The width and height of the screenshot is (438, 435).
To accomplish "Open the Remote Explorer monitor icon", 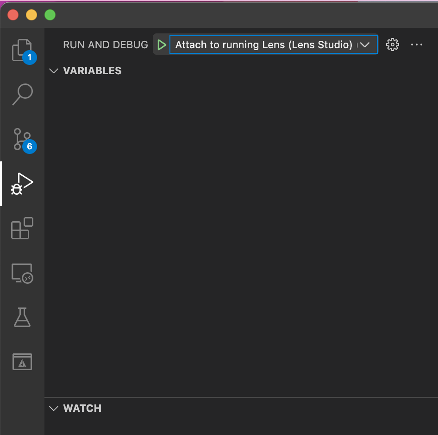I will pos(22,273).
